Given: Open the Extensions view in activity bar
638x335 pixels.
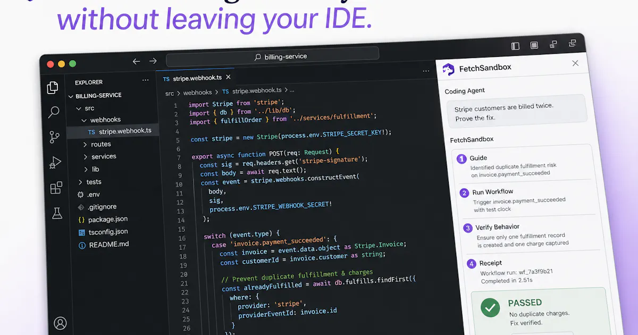Looking at the screenshot, I should (56, 188).
